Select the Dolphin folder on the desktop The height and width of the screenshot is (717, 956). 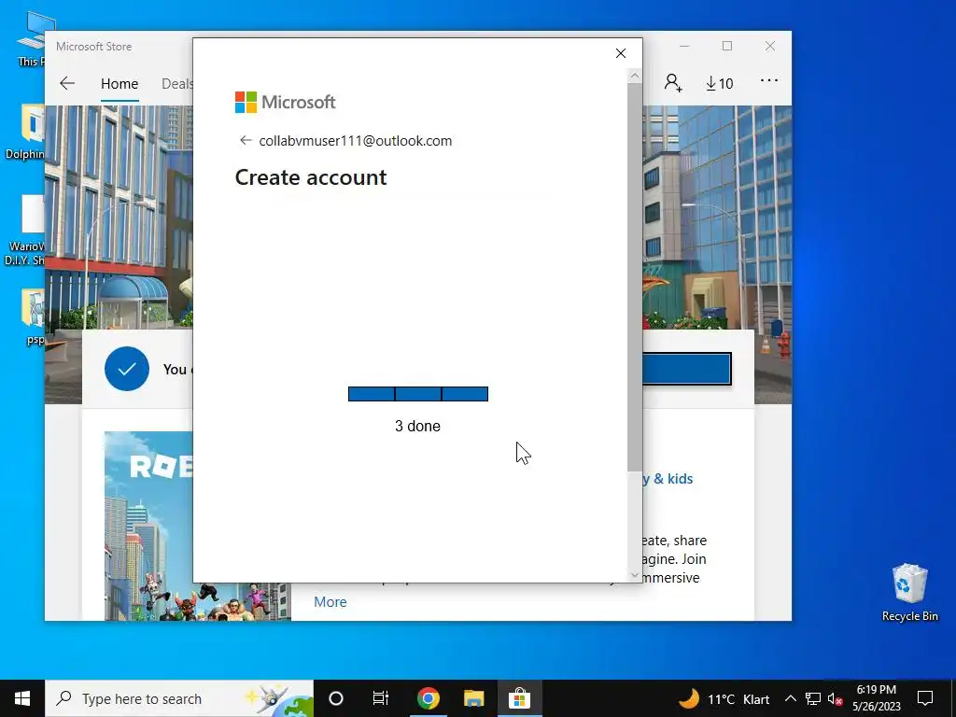[x=24, y=132]
